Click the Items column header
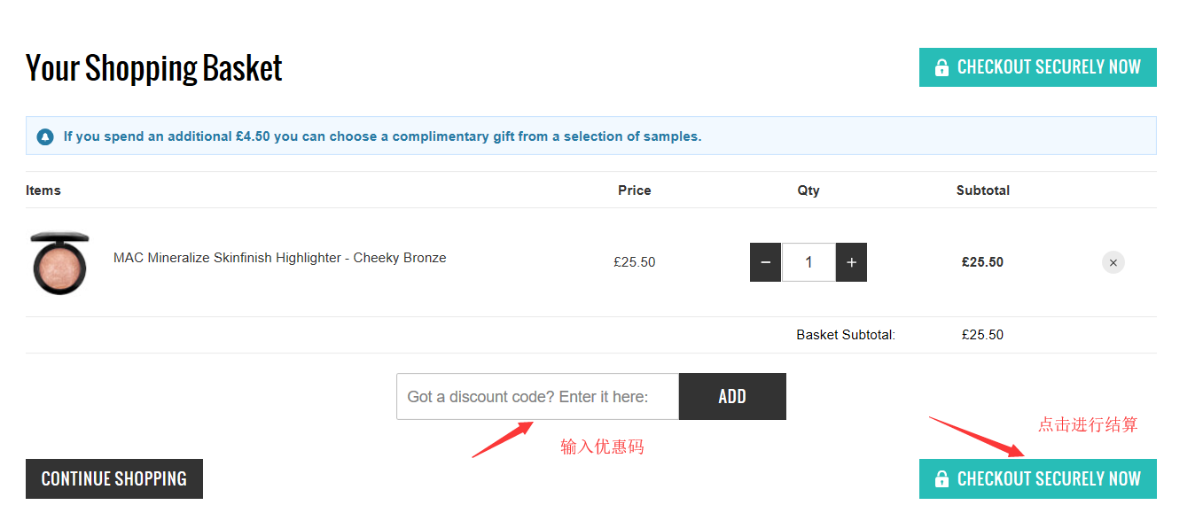Image resolution: width=1203 pixels, height=505 pixels. click(x=43, y=190)
